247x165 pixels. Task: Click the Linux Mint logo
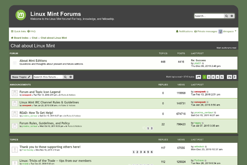pyautogui.click(x=21, y=15)
